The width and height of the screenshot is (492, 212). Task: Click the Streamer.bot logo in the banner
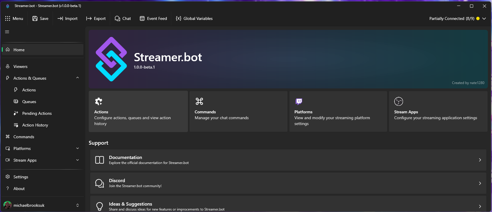click(x=111, y=59)
